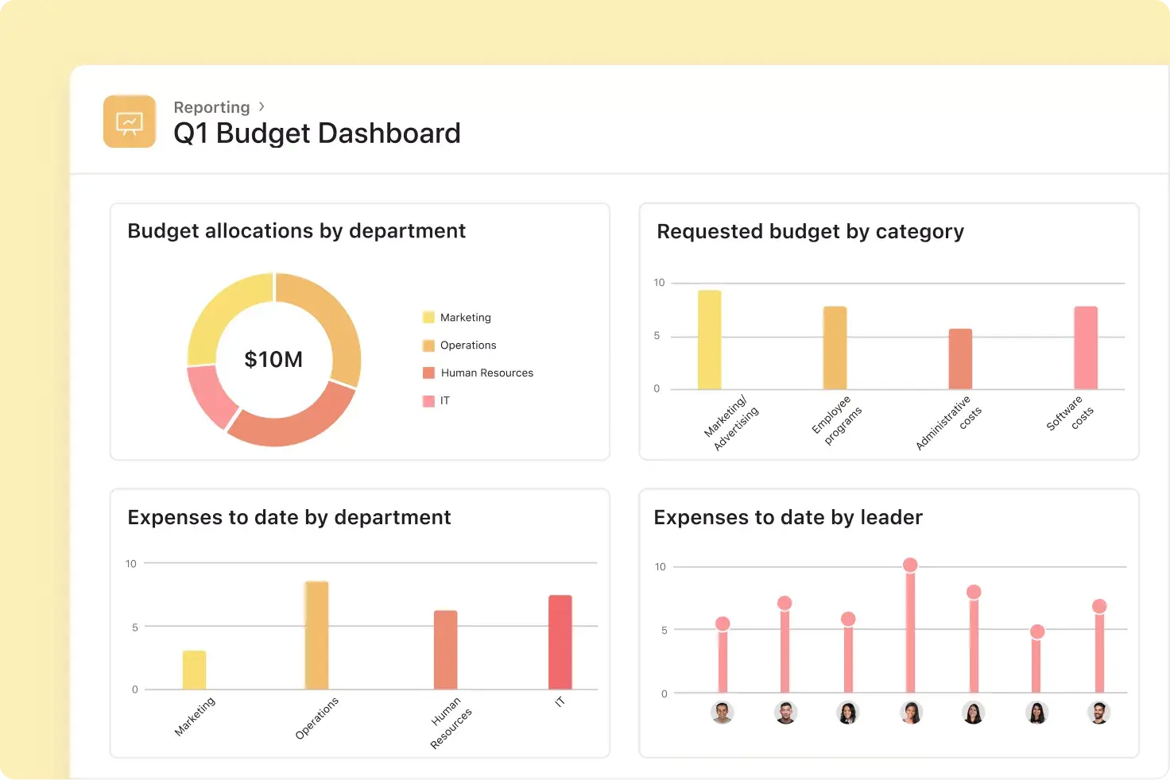
Task: Click the Operations legend swatch
Action: pos(428,346)
